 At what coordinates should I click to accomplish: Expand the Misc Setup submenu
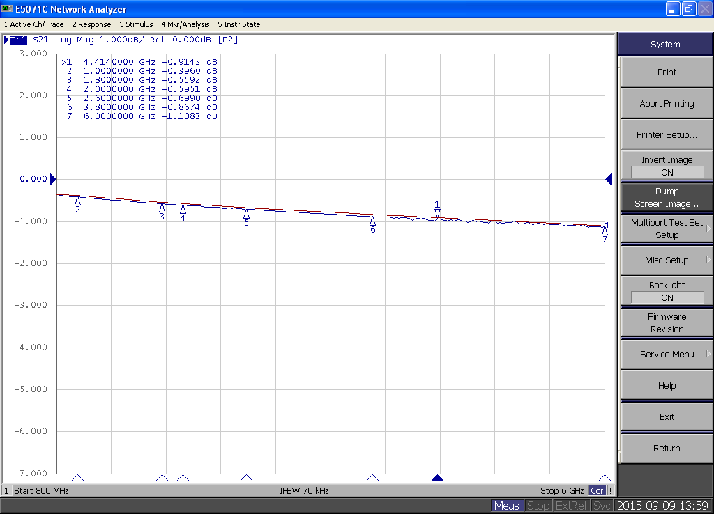coord(667,260)
